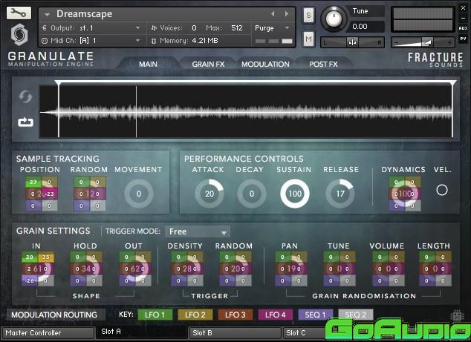
Task: Toggle the AUX button
Action: (463, 28)
